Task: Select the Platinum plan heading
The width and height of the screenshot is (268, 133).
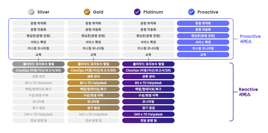Action: (153, 12)
